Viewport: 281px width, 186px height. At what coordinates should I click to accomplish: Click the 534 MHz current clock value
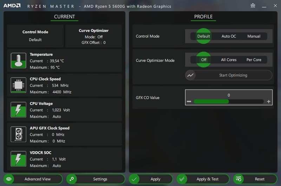pos(60,85)
